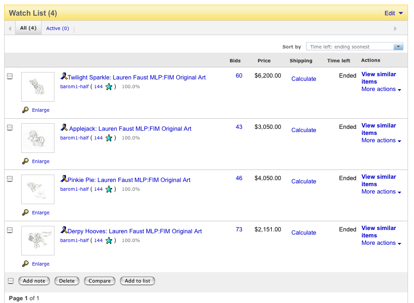Click the Twilight Sparkle sketch thumbnail
This screenshot has width=414, height=303.
click(x=38, y=87)
